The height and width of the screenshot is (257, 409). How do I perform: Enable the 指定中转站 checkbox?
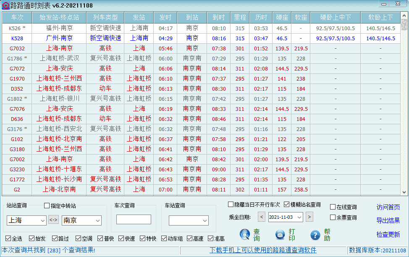point(47,205)
